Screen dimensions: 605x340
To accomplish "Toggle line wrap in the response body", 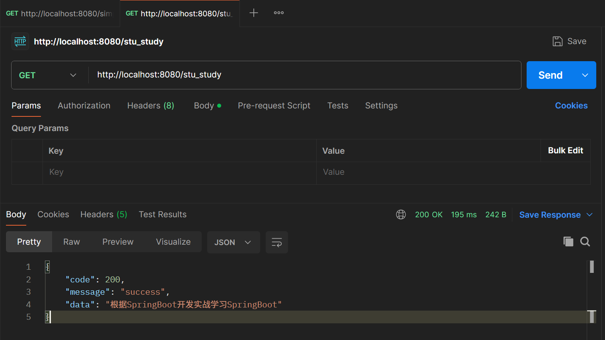I will pyautogui.click(x=277, y=242).
